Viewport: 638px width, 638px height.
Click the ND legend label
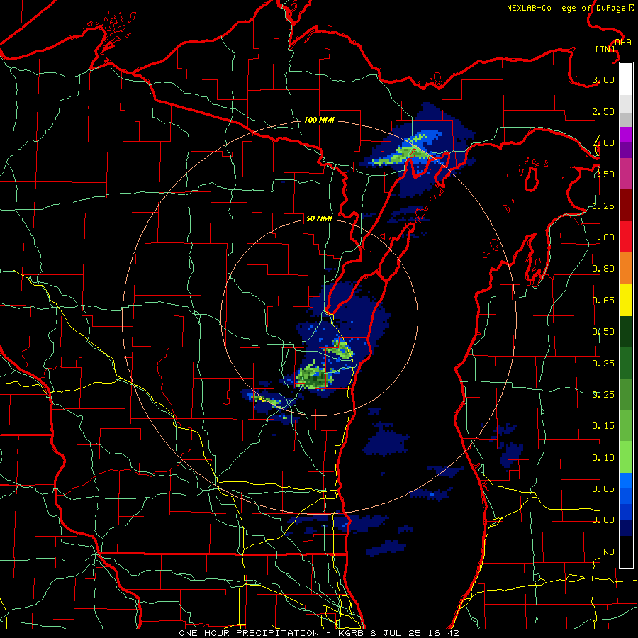point(609,552)
